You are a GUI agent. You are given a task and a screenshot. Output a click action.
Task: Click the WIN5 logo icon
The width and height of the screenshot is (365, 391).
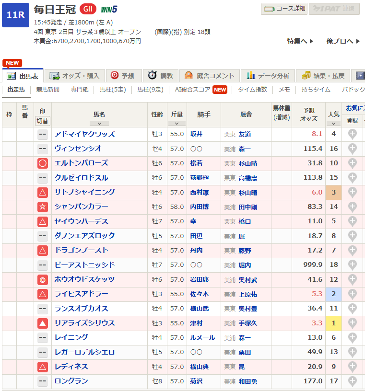click(109, 10)
